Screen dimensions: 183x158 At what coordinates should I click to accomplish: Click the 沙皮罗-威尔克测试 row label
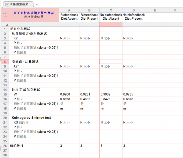coord(26,90)
